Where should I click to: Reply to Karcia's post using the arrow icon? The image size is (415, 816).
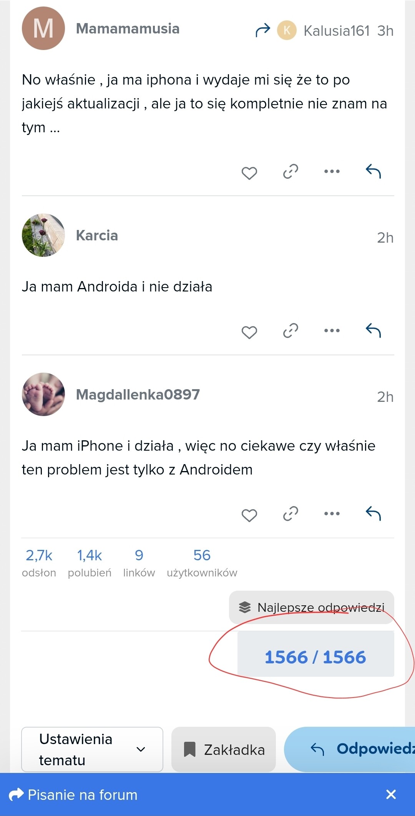pyautogui.click(x=373, y=330)
